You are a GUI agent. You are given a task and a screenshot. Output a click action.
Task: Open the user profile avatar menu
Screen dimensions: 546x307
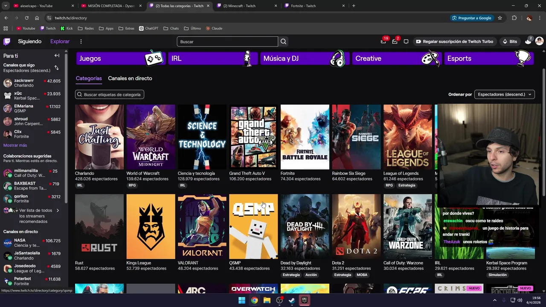(x=539, y=41)
